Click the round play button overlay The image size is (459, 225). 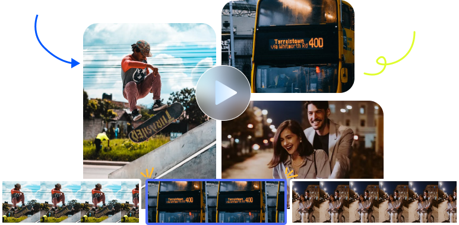click(223, 93)
